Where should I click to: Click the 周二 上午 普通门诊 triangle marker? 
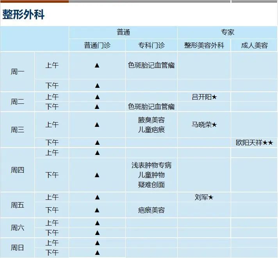(97, 97)
